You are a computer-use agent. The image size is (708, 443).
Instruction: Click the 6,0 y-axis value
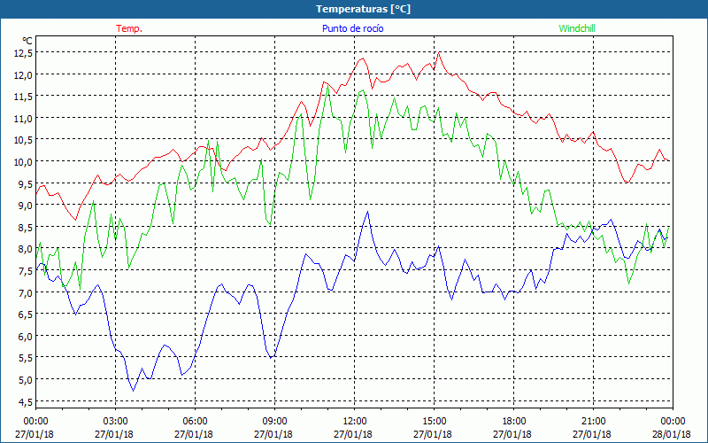[x=26, y=337]
